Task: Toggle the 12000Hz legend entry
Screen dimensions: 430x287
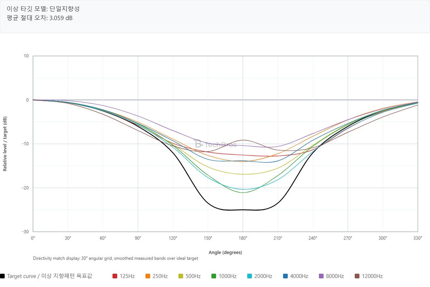Action: coord(369,276)
